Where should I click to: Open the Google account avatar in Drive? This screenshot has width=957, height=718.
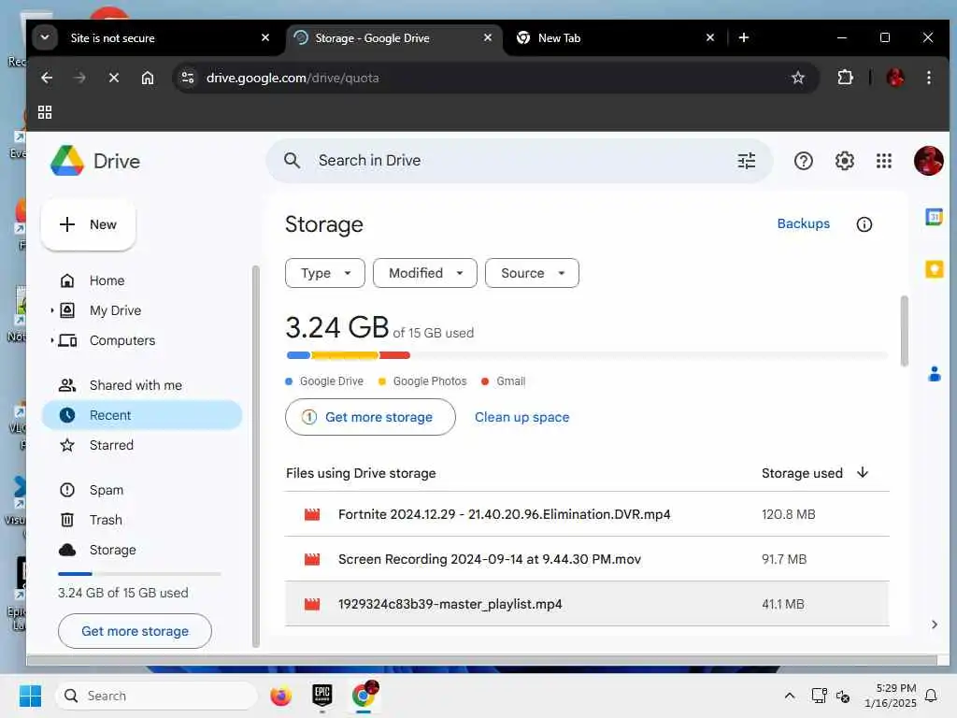[x=928, y=161]
